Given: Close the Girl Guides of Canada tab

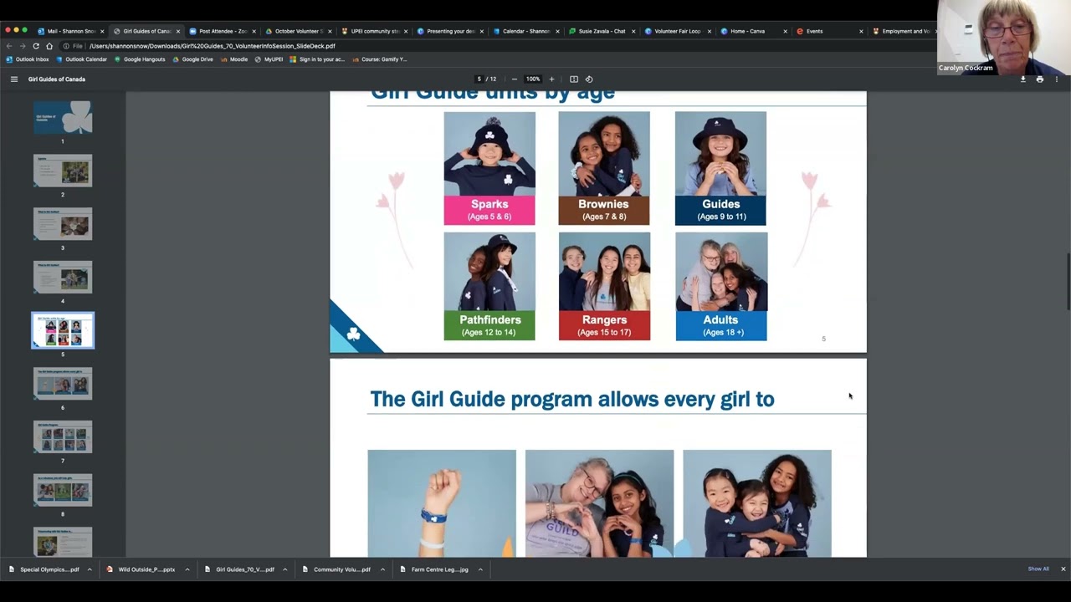Looking at the screenshot, I should pos(178,32).
